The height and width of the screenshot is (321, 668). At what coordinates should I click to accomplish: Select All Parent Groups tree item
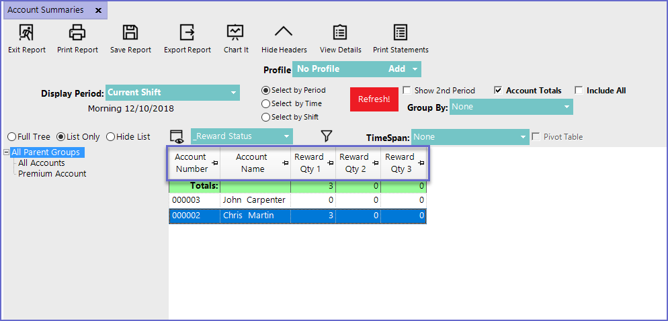click(47, 152)
